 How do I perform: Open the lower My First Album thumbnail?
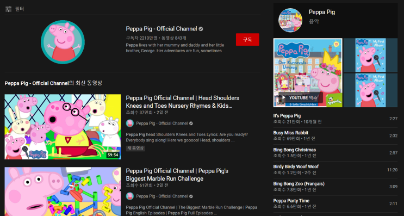(370, 90)
